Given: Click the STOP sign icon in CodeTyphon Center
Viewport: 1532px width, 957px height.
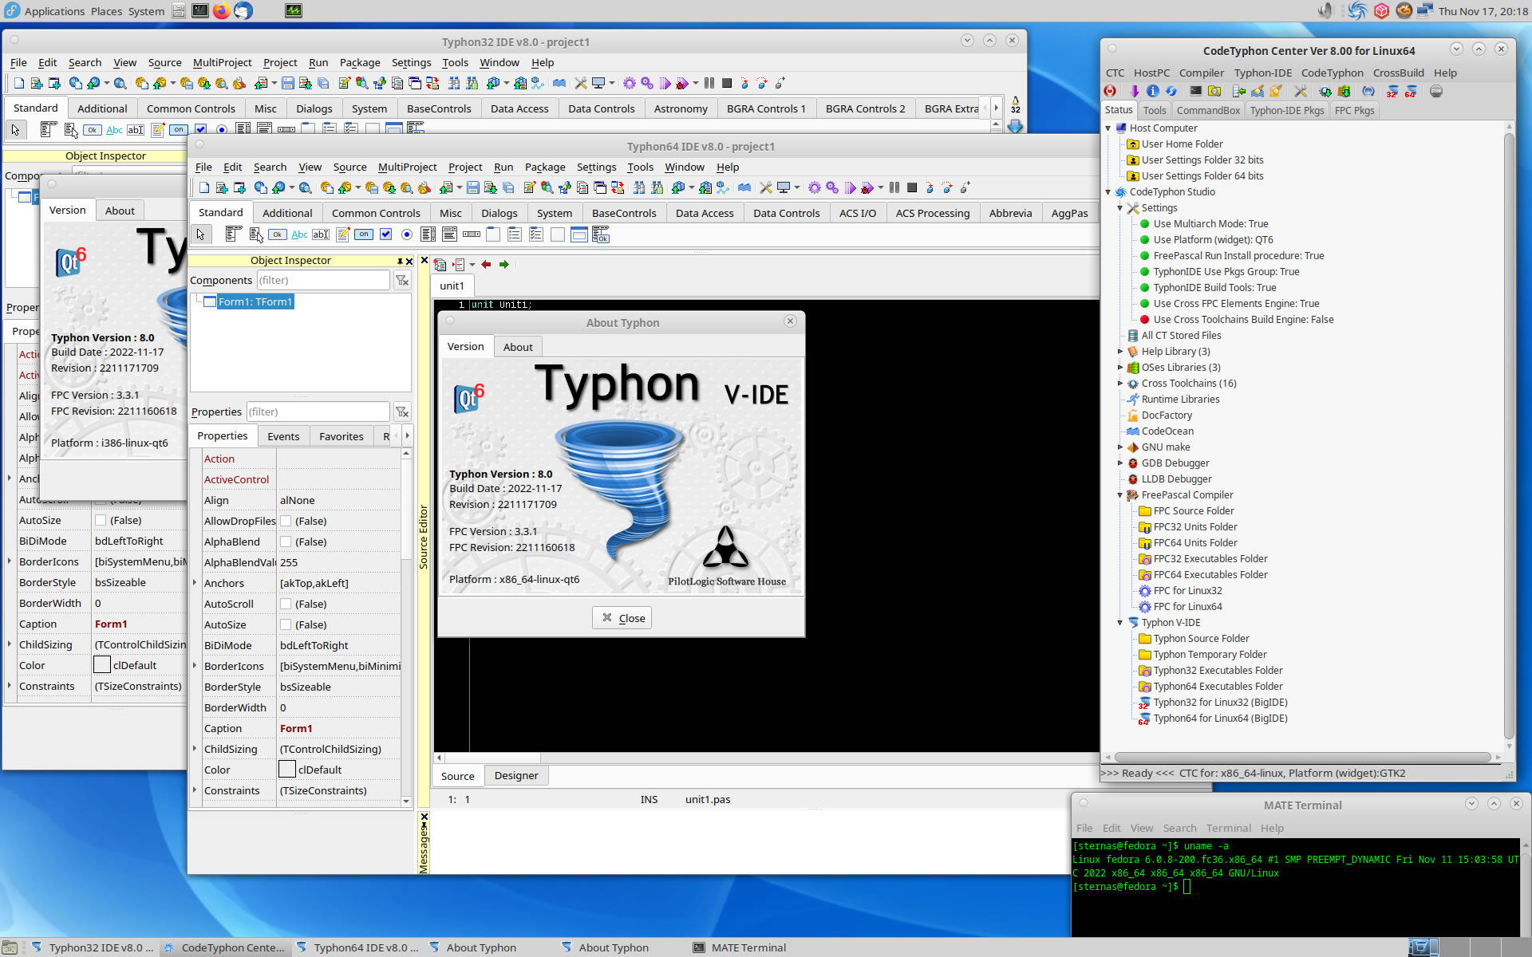Looking at the screenshot, I should click(1436, 91).
